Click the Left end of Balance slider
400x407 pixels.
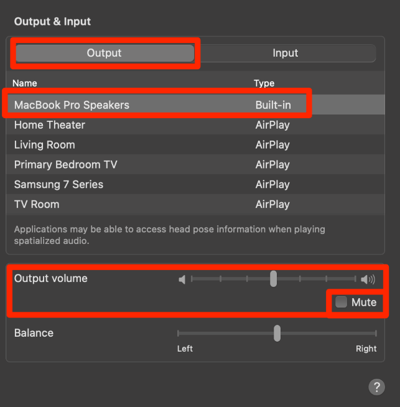(179, 334)
